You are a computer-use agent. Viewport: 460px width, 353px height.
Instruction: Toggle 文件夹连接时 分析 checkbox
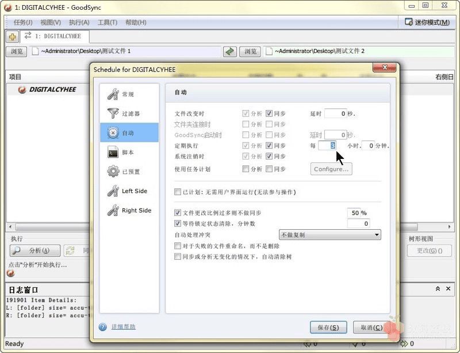coord(246,124)
